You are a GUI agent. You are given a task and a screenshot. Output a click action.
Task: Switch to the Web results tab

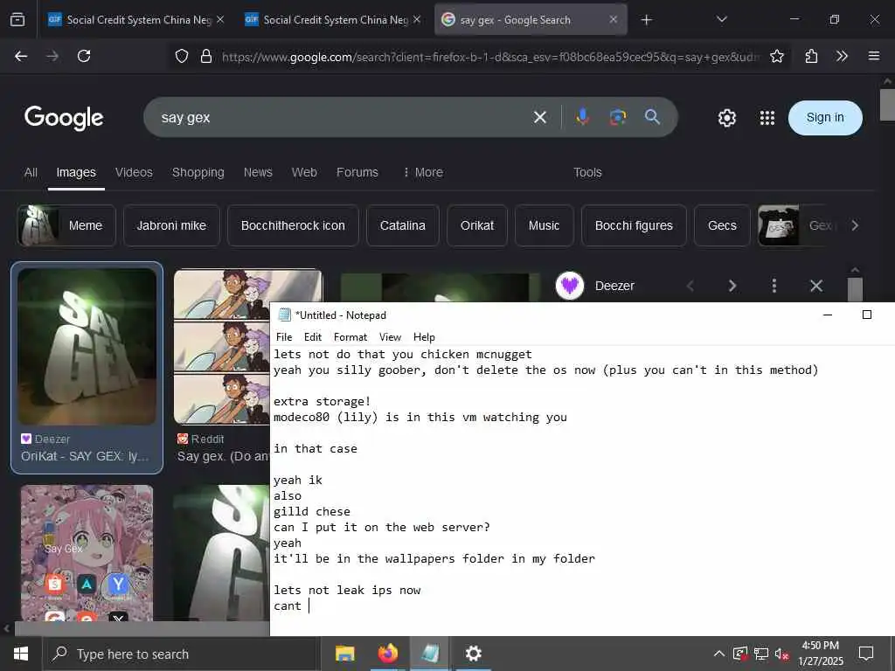304,172
